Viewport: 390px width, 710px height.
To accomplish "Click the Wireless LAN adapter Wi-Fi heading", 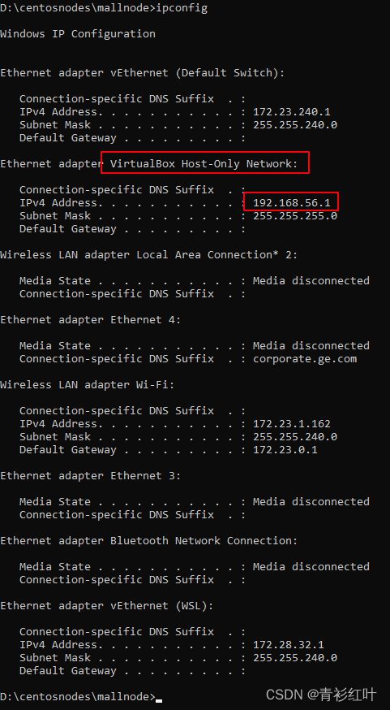I will [88, 385].
